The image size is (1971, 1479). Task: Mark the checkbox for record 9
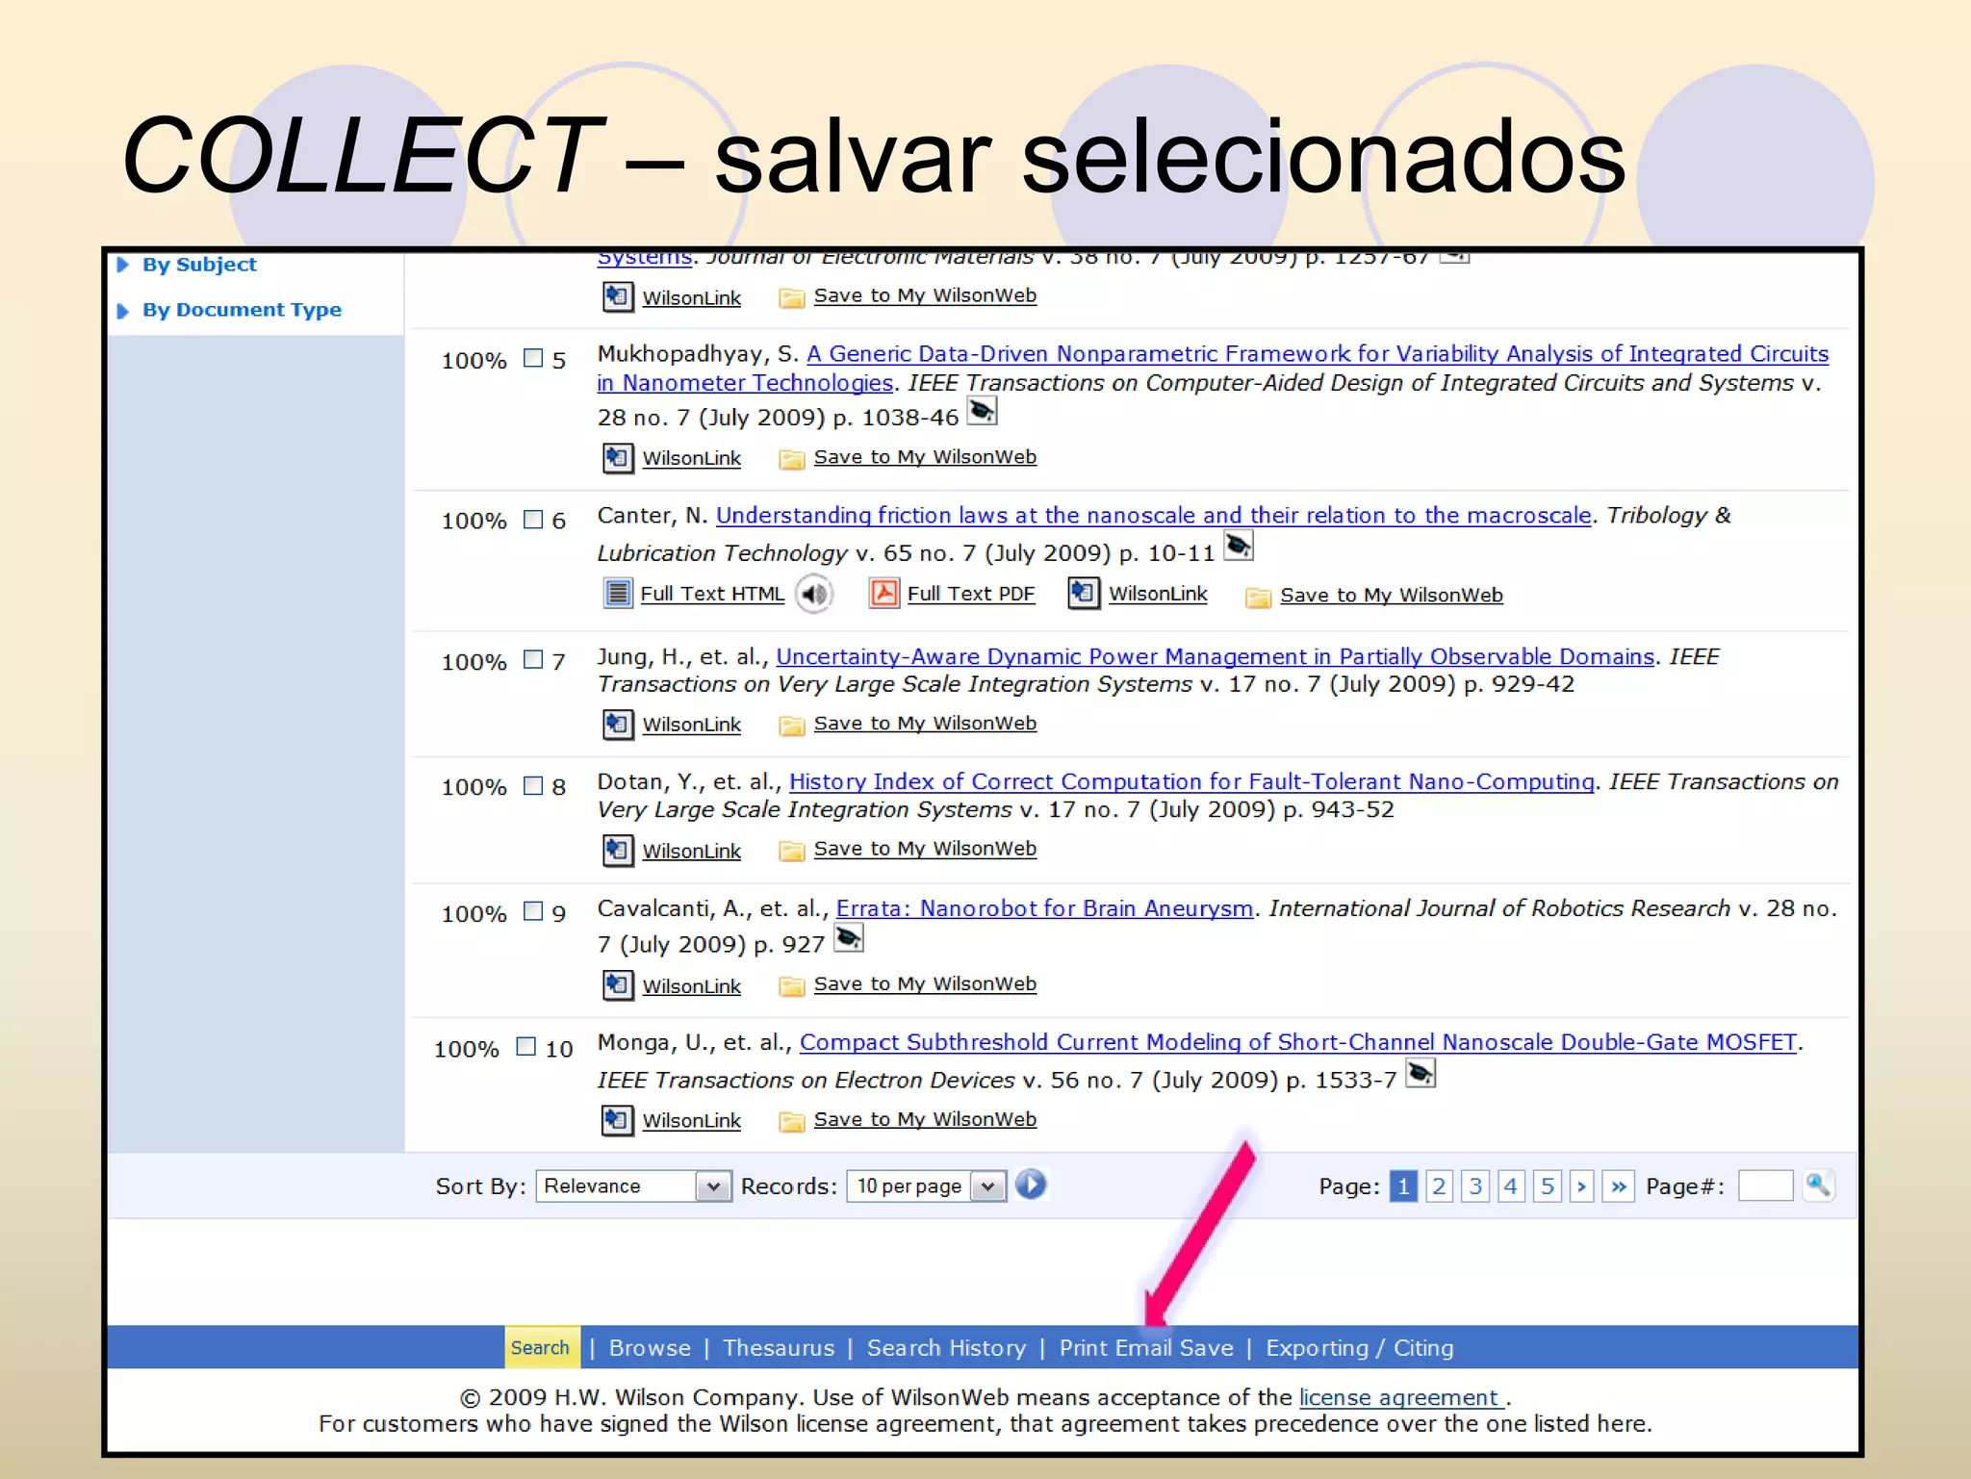(533, 911)
